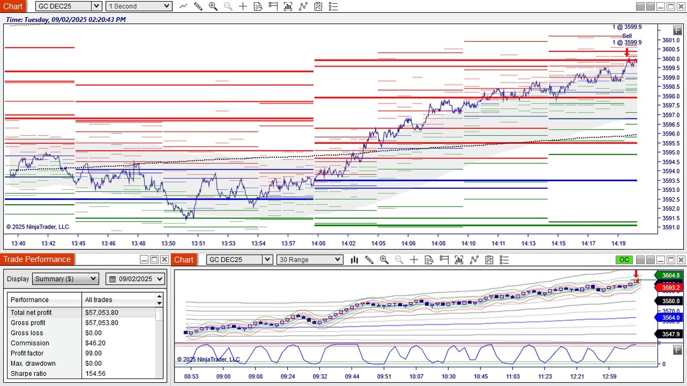Open Indicators icon in top chart toolbar

coord(303,6)
